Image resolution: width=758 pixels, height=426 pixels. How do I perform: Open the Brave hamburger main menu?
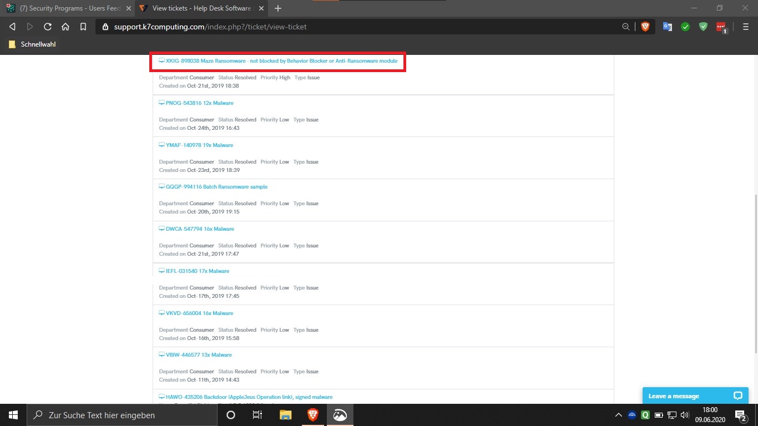(x=745, y=27)
